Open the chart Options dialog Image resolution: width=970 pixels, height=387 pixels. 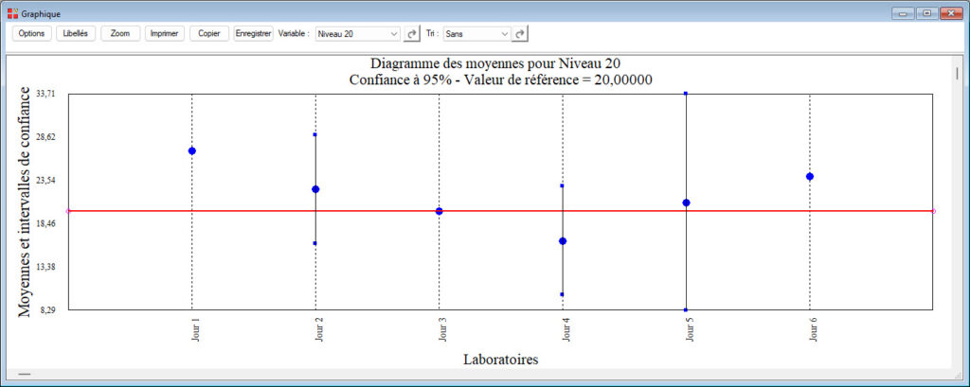[31, 33]
